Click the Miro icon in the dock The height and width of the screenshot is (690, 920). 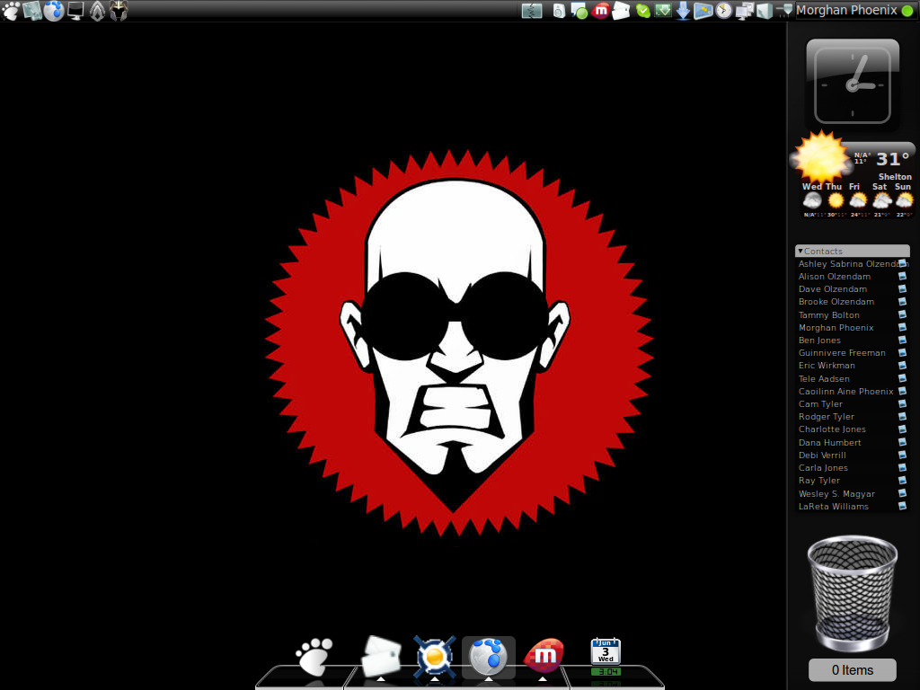[544, 657]
